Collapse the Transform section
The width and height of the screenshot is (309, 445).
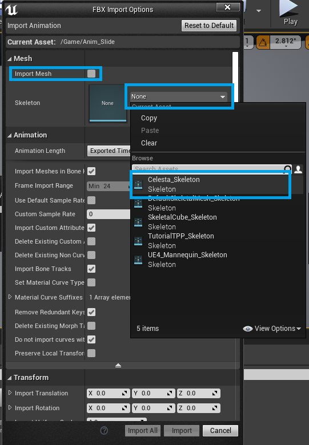(x=10, y=378)
